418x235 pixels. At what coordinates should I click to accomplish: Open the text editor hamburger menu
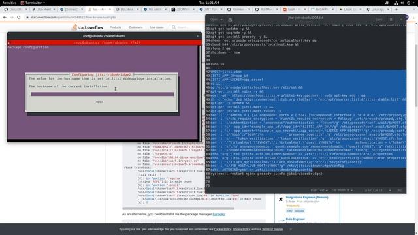click(391, 20)
